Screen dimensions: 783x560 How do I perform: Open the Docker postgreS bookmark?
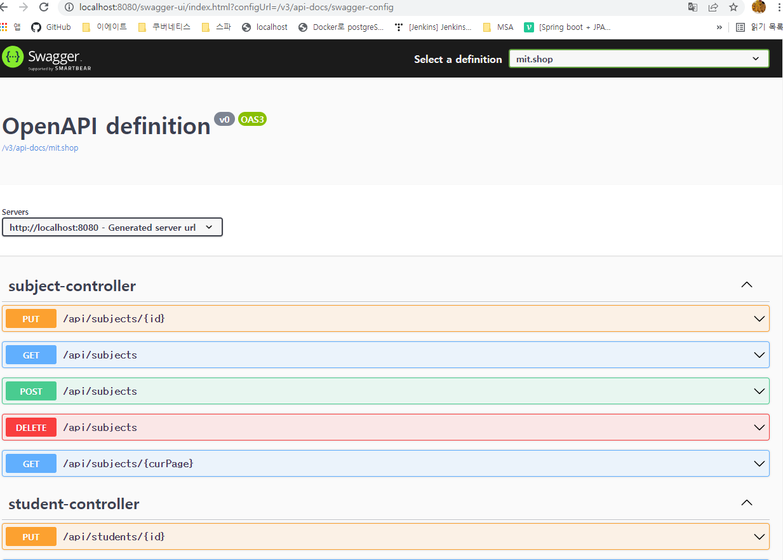(x=342, y=27)
